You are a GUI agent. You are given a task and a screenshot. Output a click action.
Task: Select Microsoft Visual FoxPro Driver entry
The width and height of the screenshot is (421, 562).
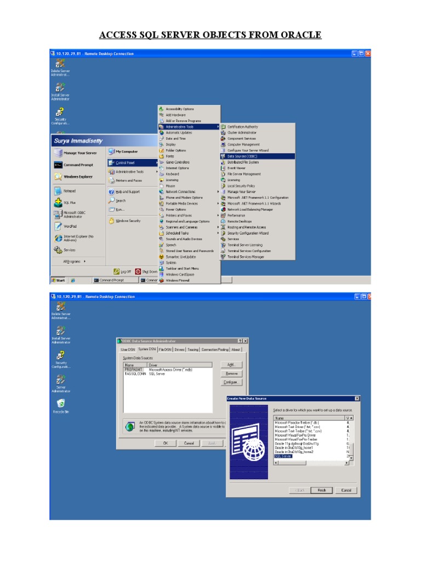coord(295,435)
